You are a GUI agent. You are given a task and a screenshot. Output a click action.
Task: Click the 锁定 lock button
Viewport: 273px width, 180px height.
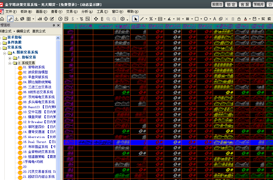(x=231, y=4)
